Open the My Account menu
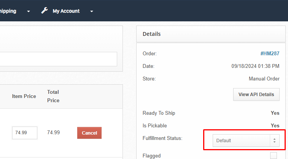 66,11
